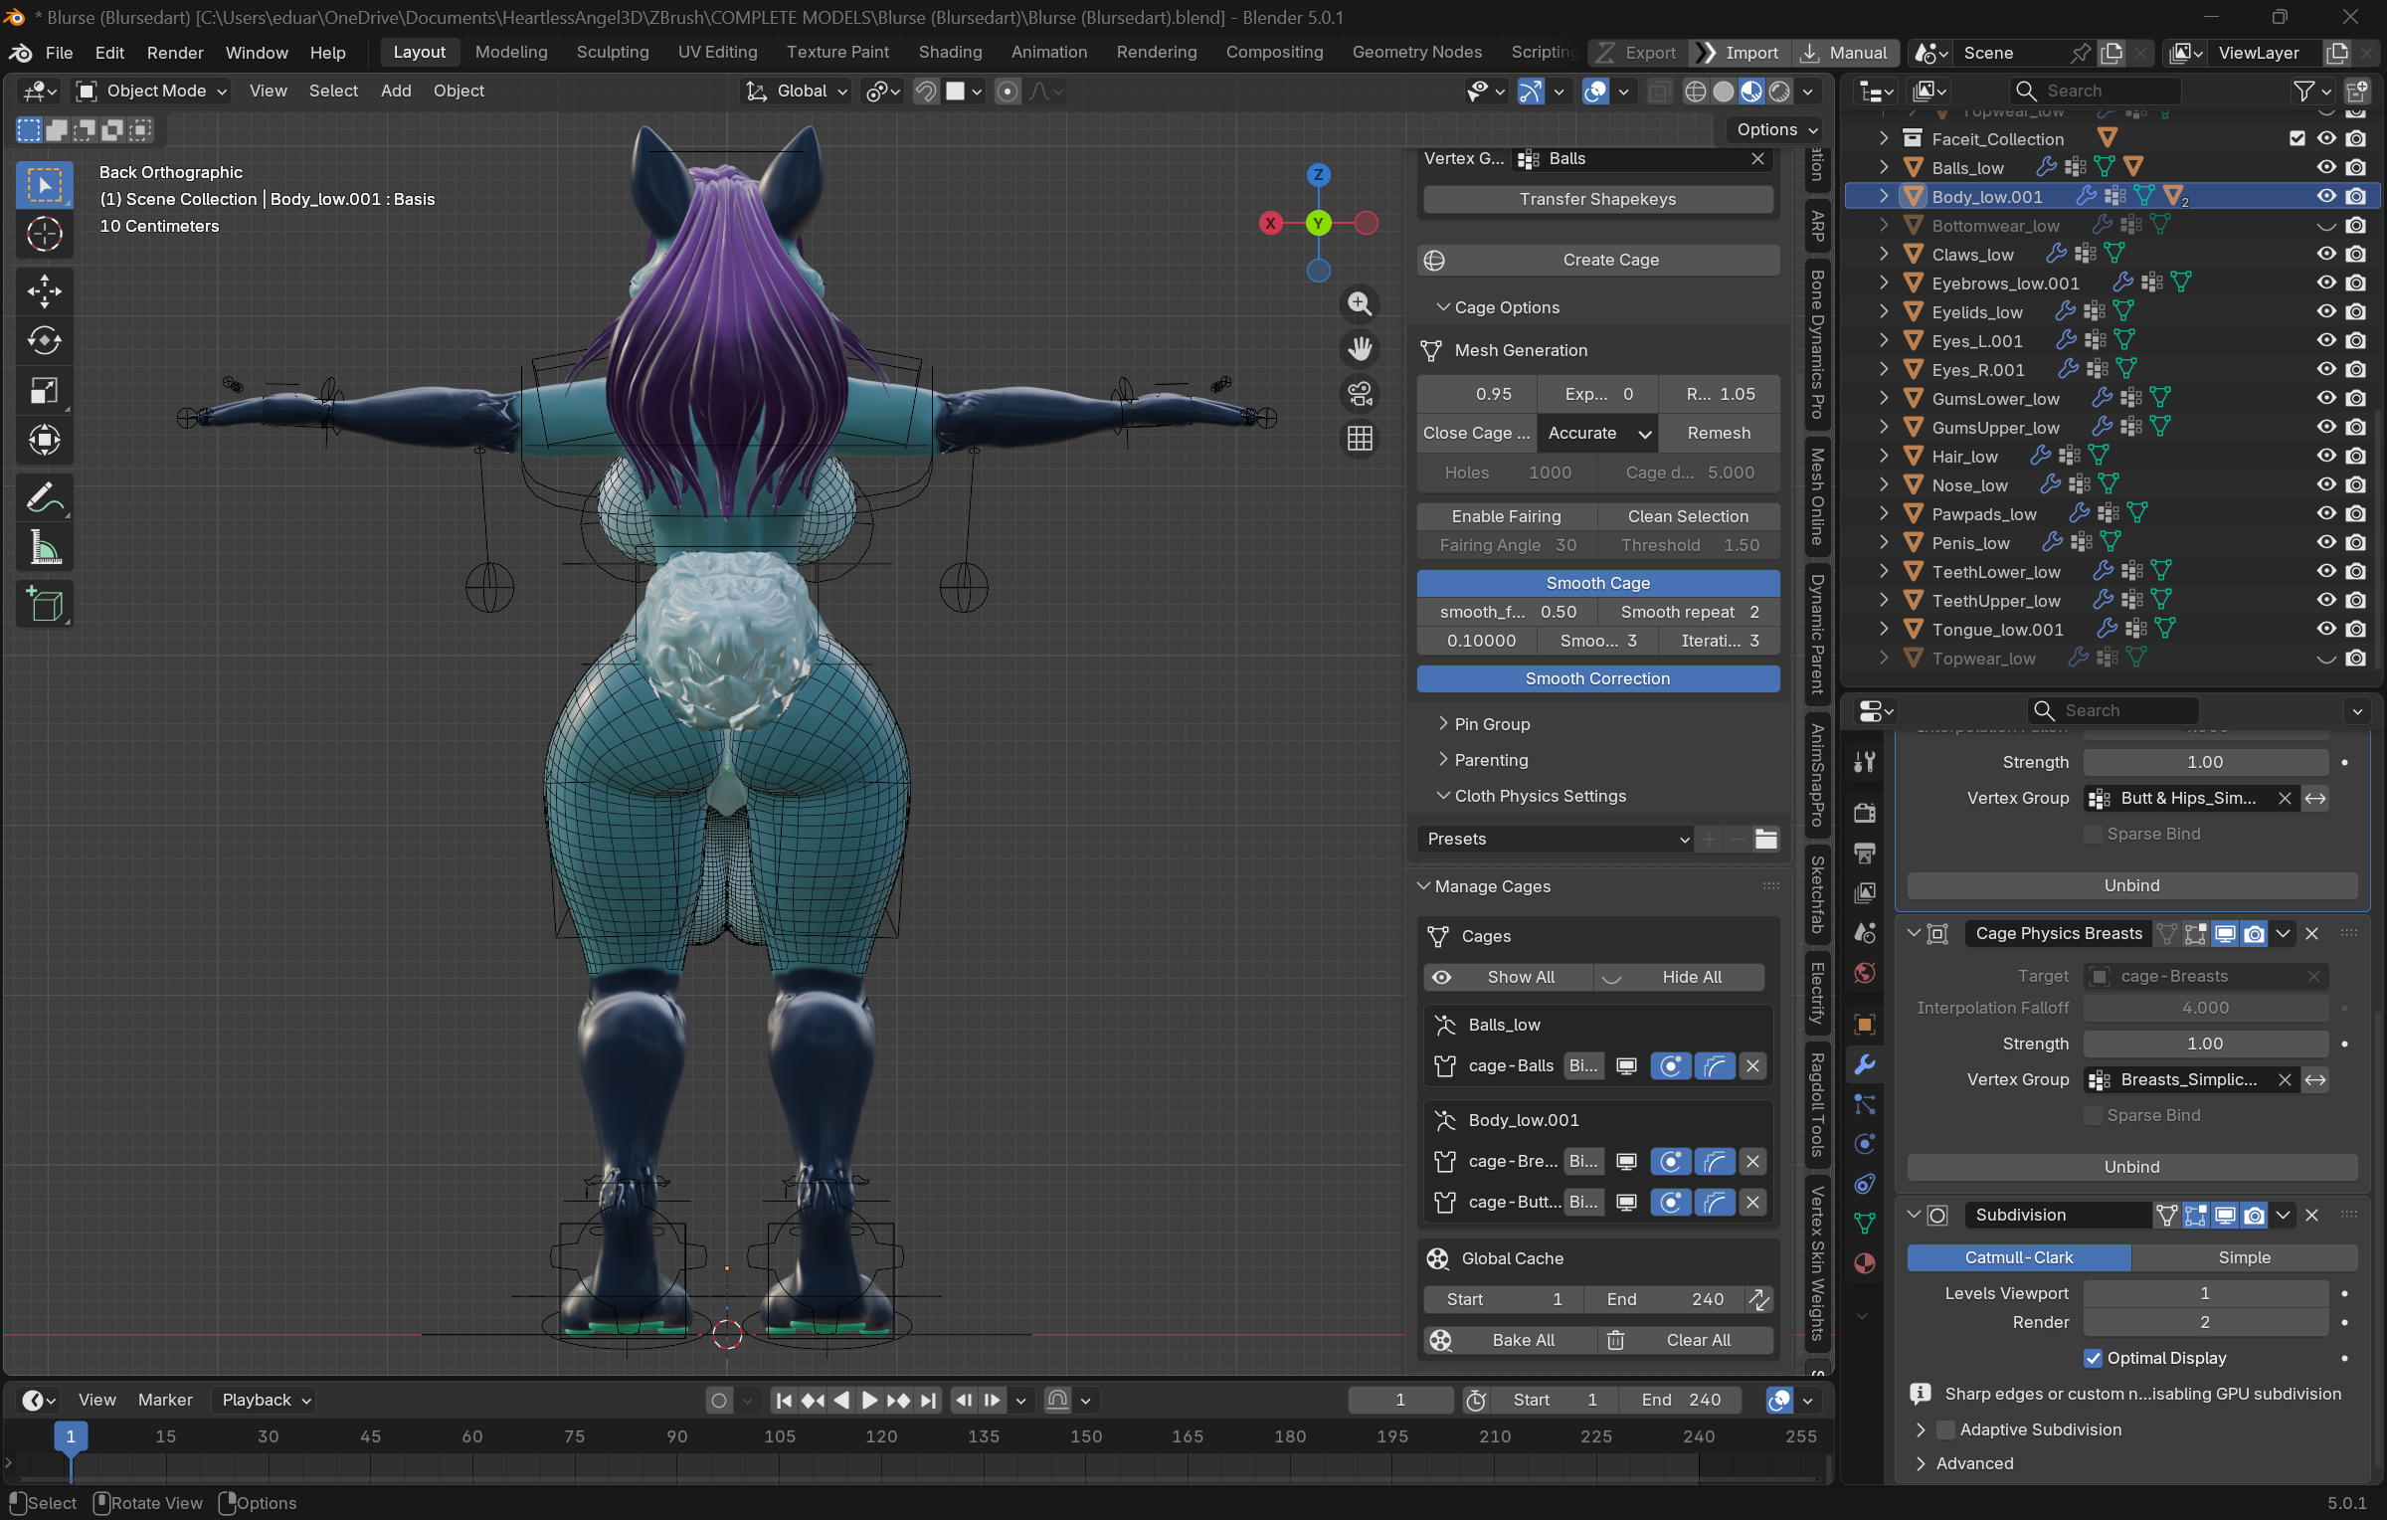Switch to rendered viewport shading
This screenshot has width=2387, height=1520.
click(x=1779, y=92)
